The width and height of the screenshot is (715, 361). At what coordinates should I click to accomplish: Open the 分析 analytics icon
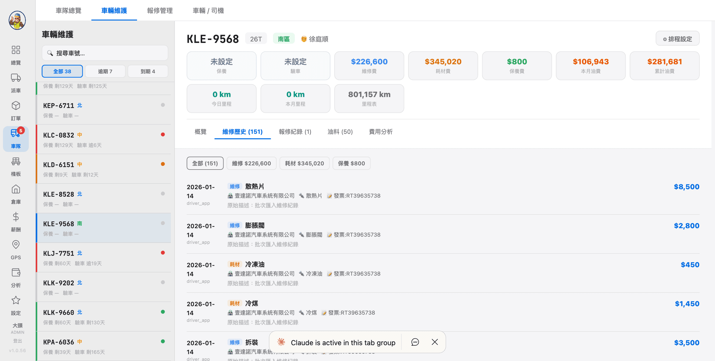click(16, 273)
